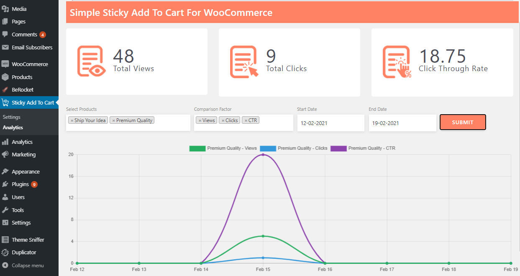Click the Simple Sticky Add To Cart heading
The height and width of the screenshot is (276, 520).
click(171, 13)
